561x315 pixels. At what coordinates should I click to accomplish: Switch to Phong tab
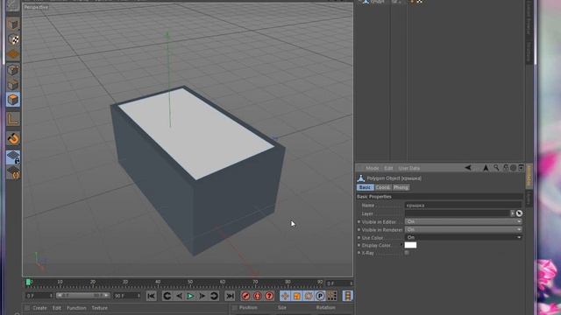pyautogui.click(x=401, y=187)
